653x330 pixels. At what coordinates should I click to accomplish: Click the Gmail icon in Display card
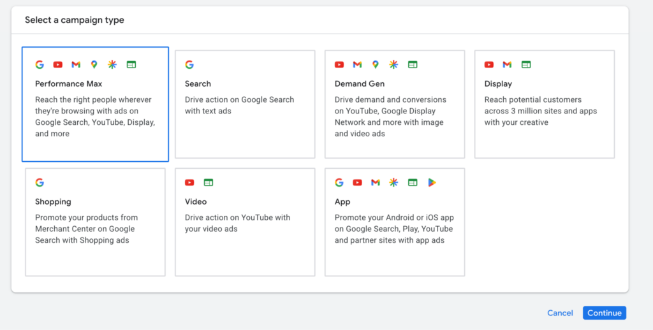(x=507, y=64)
